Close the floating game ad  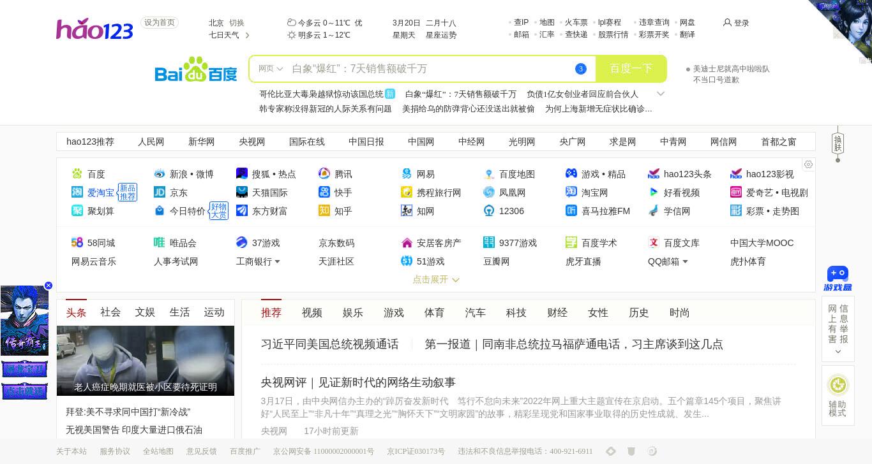coord(48,286)
